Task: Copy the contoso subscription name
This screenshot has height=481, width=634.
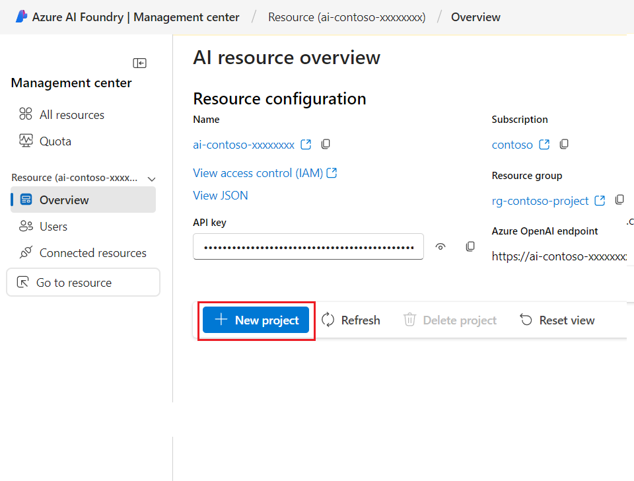Action: 563,144
